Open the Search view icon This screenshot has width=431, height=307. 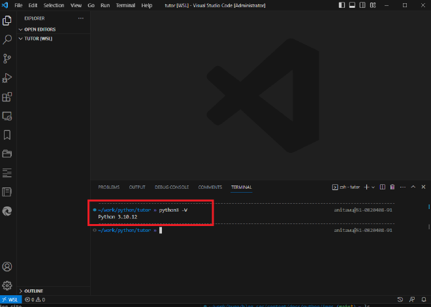[7, 39]
